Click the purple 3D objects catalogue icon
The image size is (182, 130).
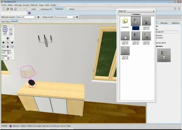pyautogui.click(x=30, y=13)
